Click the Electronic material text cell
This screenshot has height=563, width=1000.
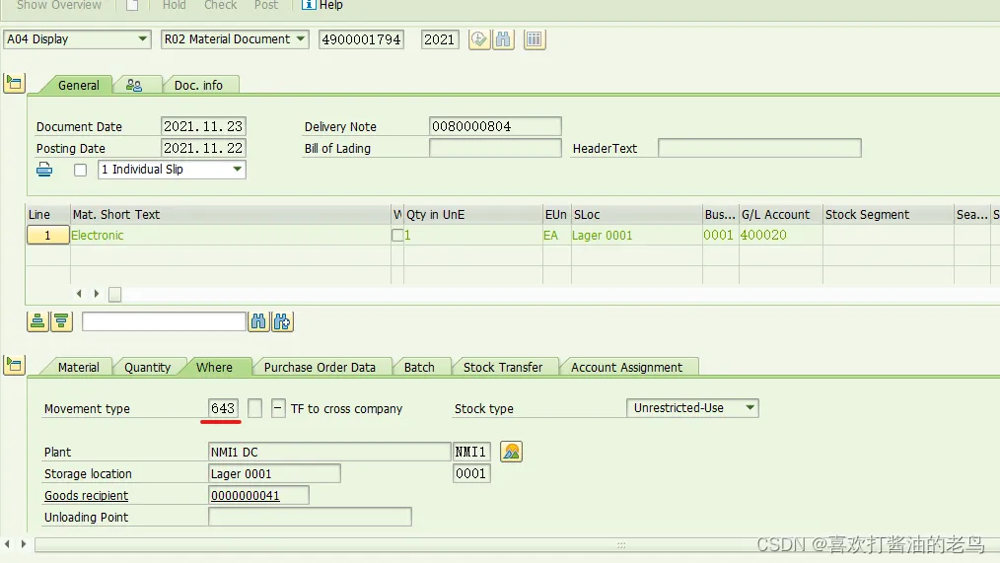pos(230,236)
